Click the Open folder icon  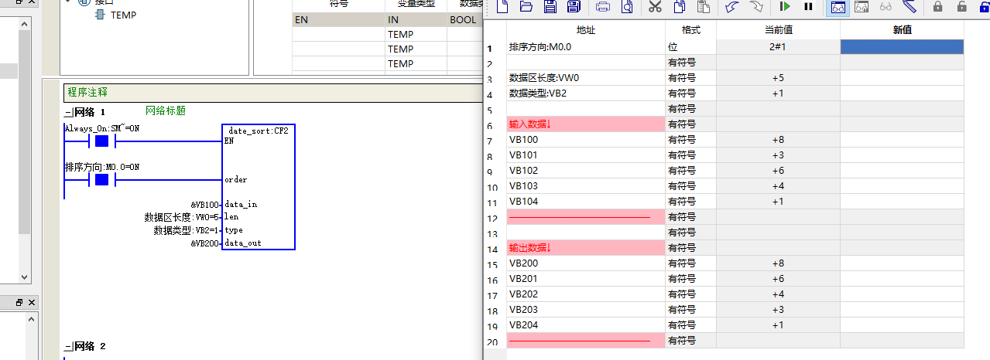click(x=526, y=7)
